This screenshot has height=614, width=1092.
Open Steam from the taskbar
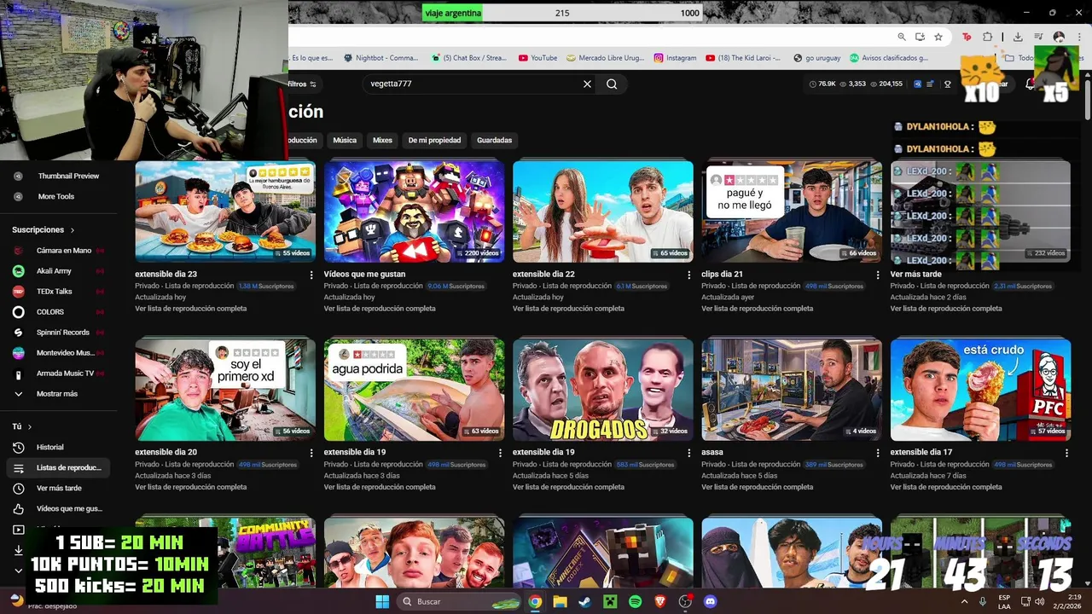click(x=584, y=601)
